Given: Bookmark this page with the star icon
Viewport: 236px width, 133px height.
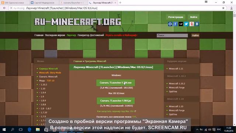Looking at the screenshot, I should (223, 8).
